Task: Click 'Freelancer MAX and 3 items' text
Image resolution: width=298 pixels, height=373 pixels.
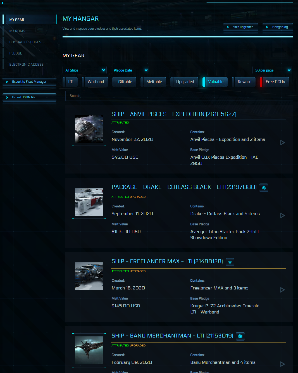Action: [x=219, y=288]
